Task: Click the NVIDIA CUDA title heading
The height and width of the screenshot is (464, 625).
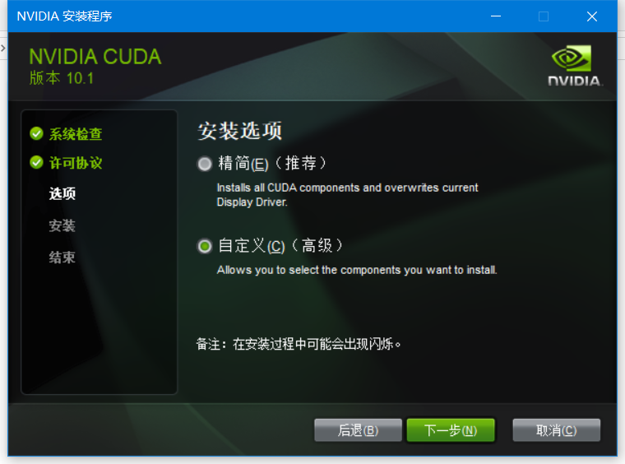Action: click(x=95, y=57)
